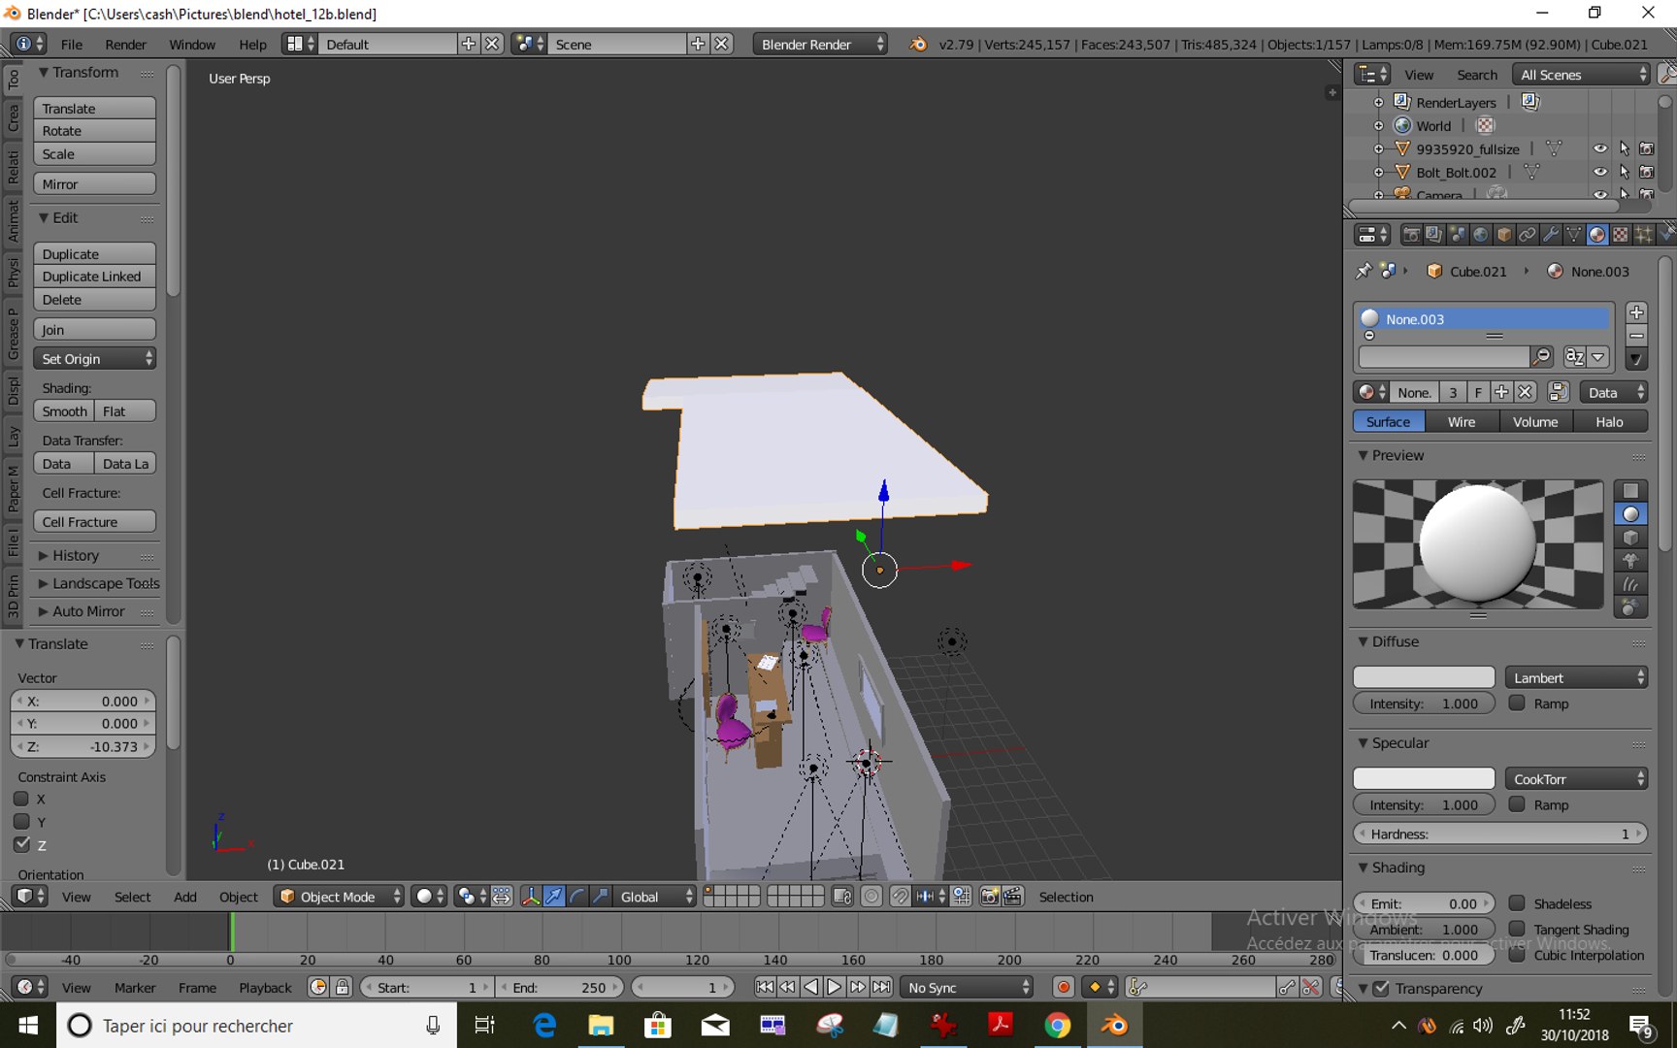
Task: Jump to the last frame
Action: (x=880, y=987)
